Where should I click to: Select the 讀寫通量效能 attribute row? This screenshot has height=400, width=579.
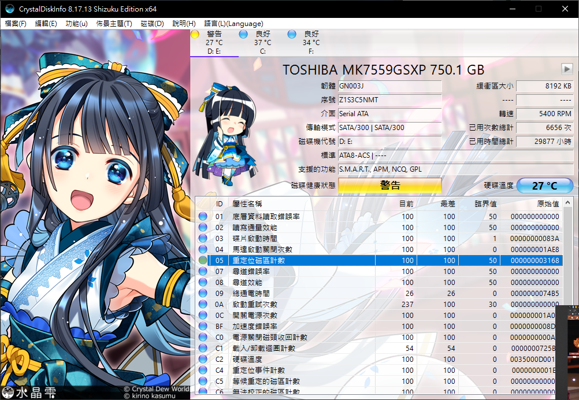pyautogui.click(x=379, y=228)
